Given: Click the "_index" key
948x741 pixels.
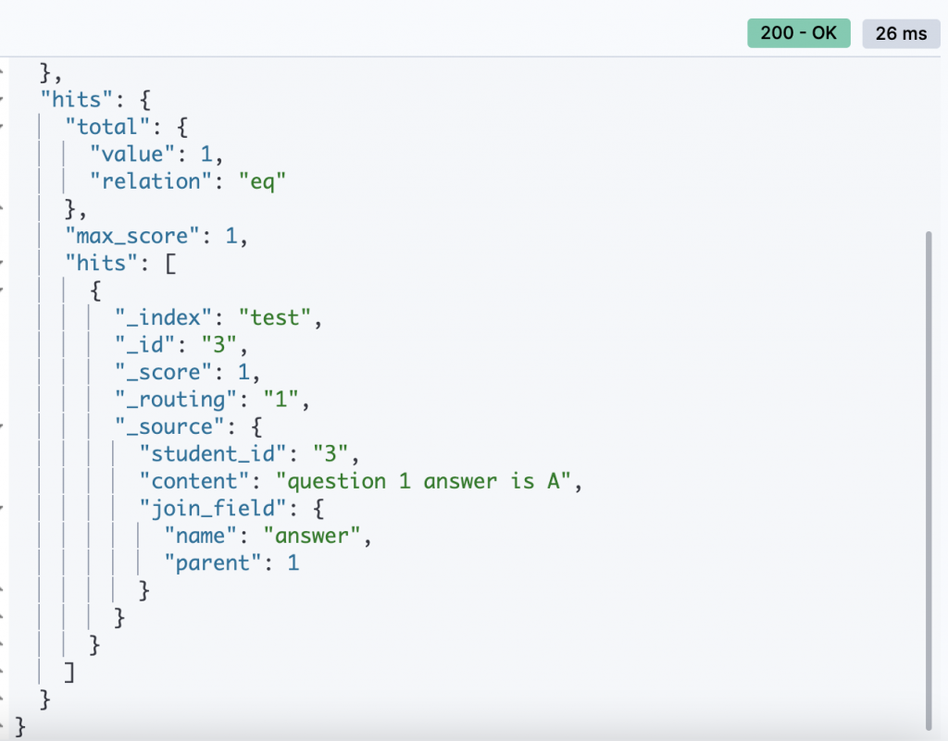Looking at the screenshot, I should pos(163,317).
